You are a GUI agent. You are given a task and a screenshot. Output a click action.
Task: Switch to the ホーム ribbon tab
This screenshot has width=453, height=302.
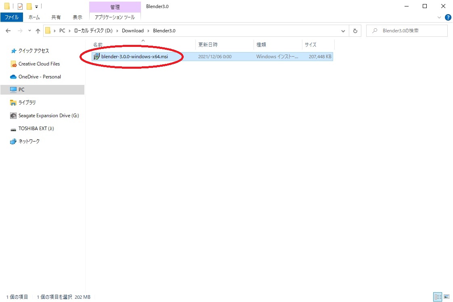(x=34, y=17)
